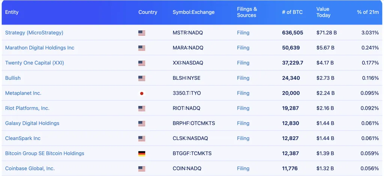Open the Galaxy Digital Holdings link
This screenshot has width=384, height=176.
[x=32, y=123]
